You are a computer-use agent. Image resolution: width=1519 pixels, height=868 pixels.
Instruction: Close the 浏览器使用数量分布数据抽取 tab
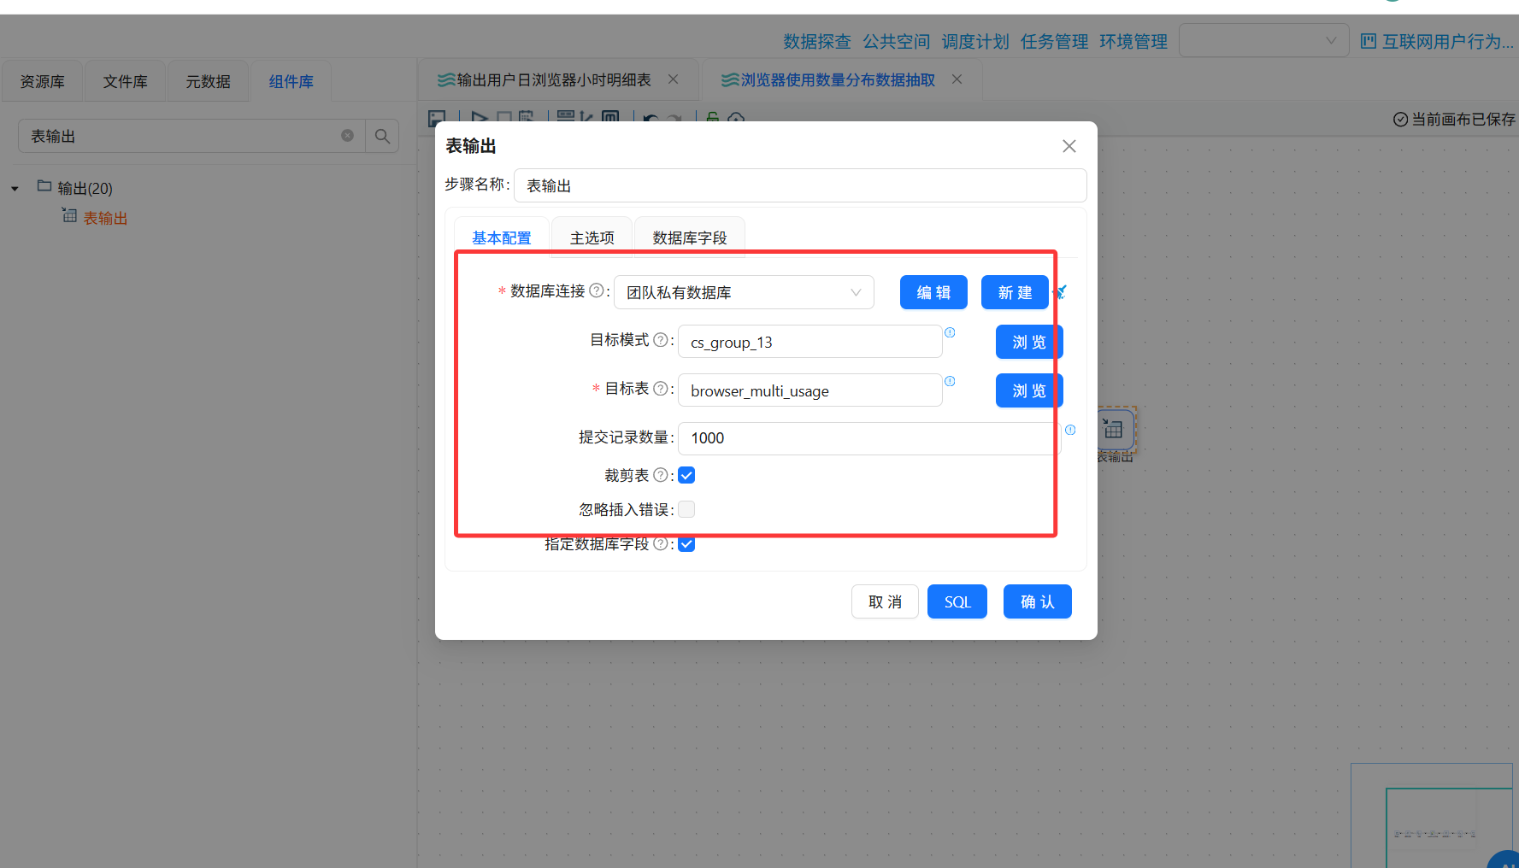tap(957, 79)
